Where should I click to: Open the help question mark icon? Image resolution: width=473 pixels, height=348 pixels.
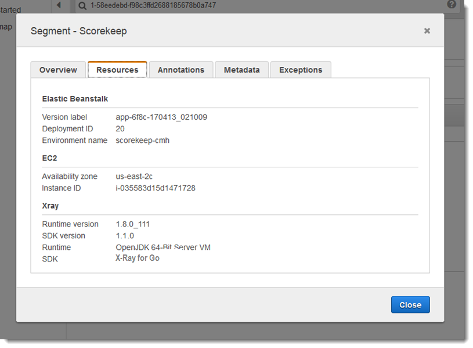pos(452,5)
